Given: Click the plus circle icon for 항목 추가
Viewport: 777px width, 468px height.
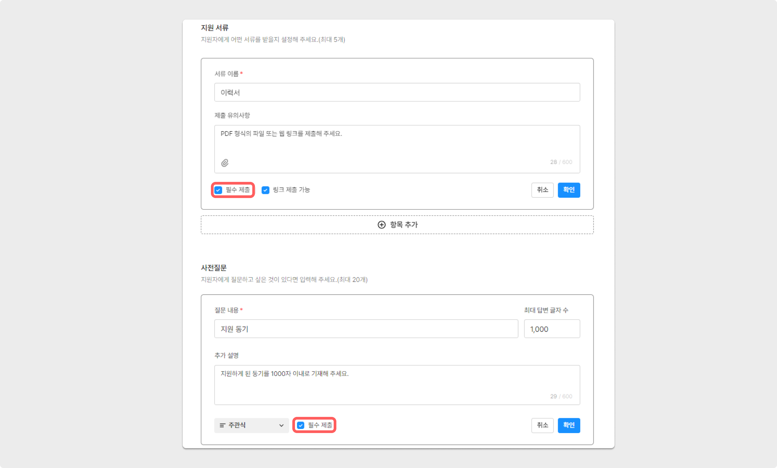Looking at the screenshot, I should [x=381, y=225].
